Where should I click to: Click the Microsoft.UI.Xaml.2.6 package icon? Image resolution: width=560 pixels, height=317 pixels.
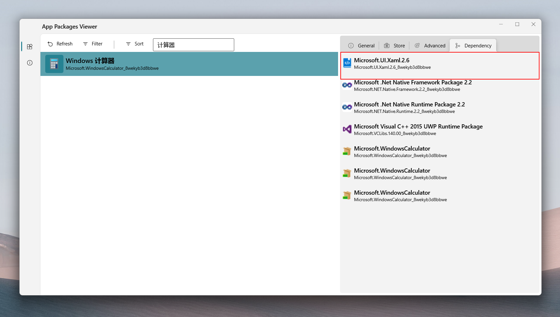pos(347,63)
